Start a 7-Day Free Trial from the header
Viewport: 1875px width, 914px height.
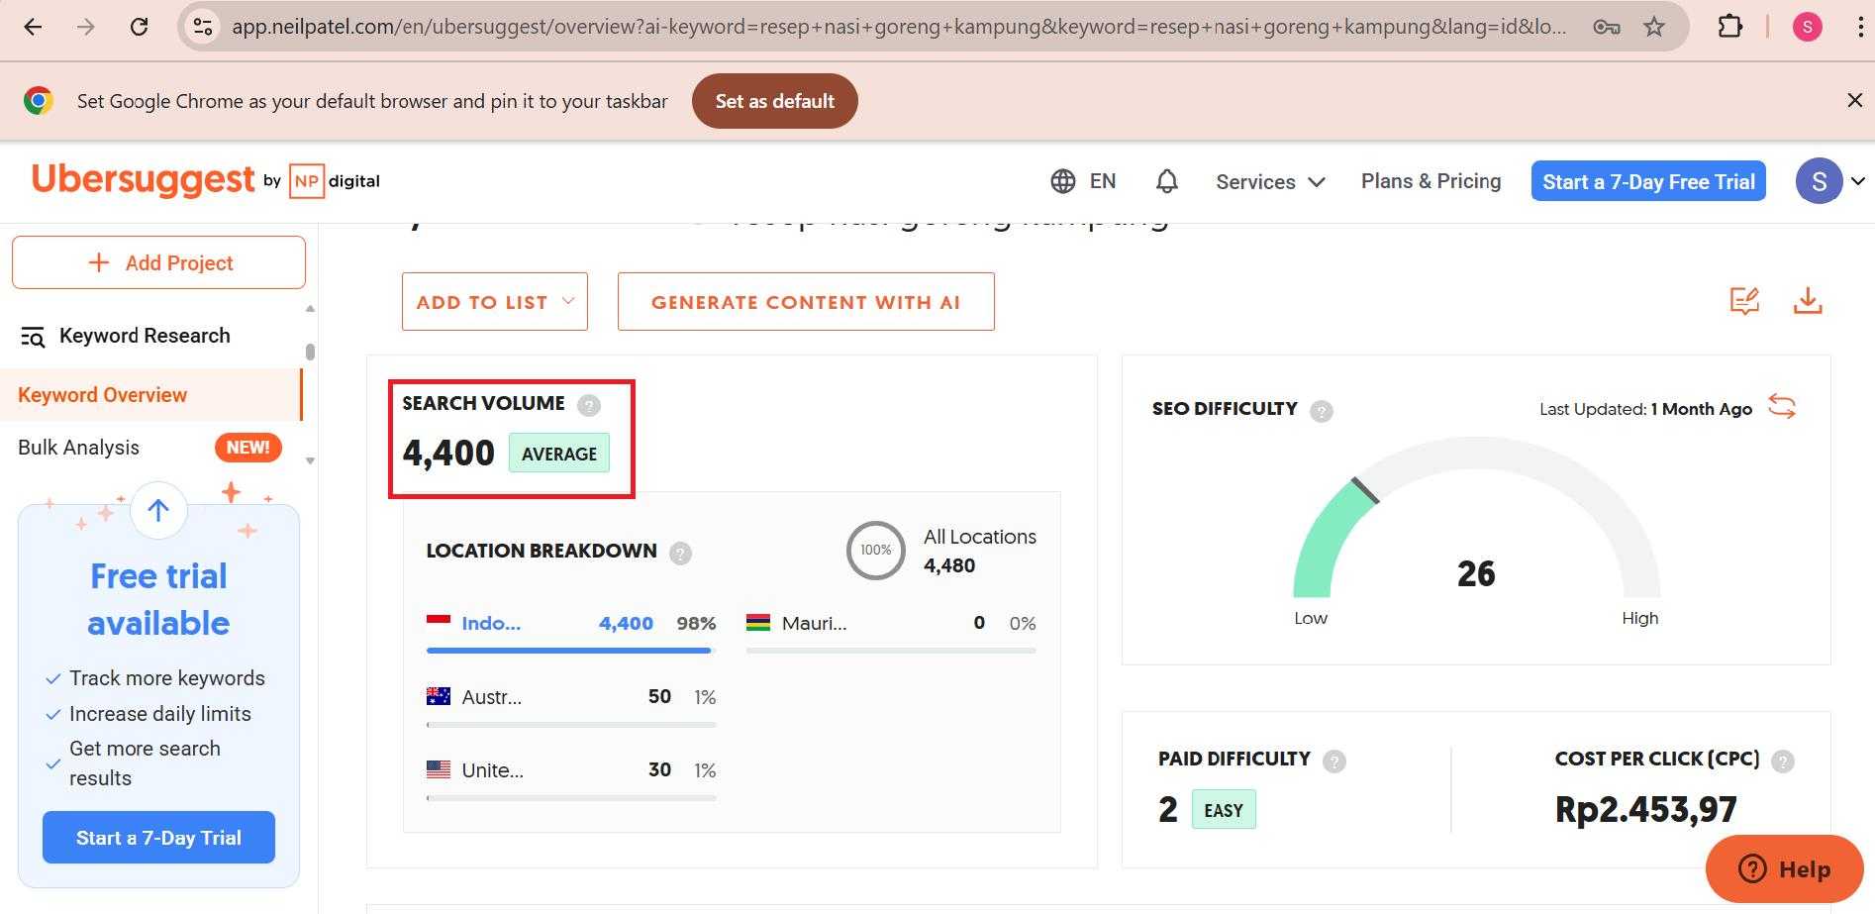pyautogui.click(x=1647, y=181)
